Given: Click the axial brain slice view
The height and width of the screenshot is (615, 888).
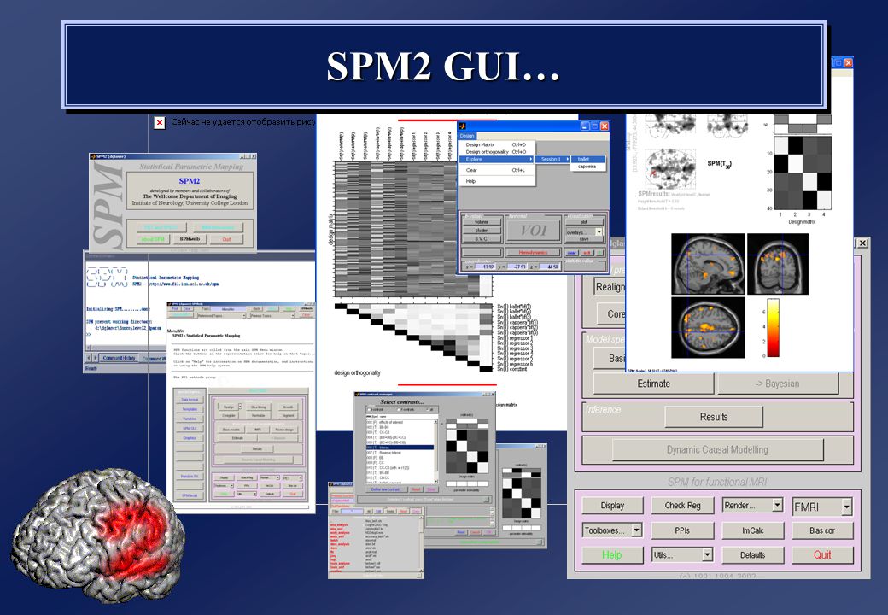Looking at the screenshot, I should point(708,327).
